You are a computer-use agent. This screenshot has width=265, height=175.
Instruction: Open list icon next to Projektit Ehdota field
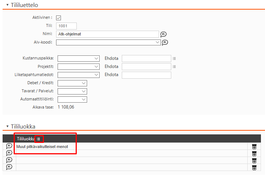175,67
